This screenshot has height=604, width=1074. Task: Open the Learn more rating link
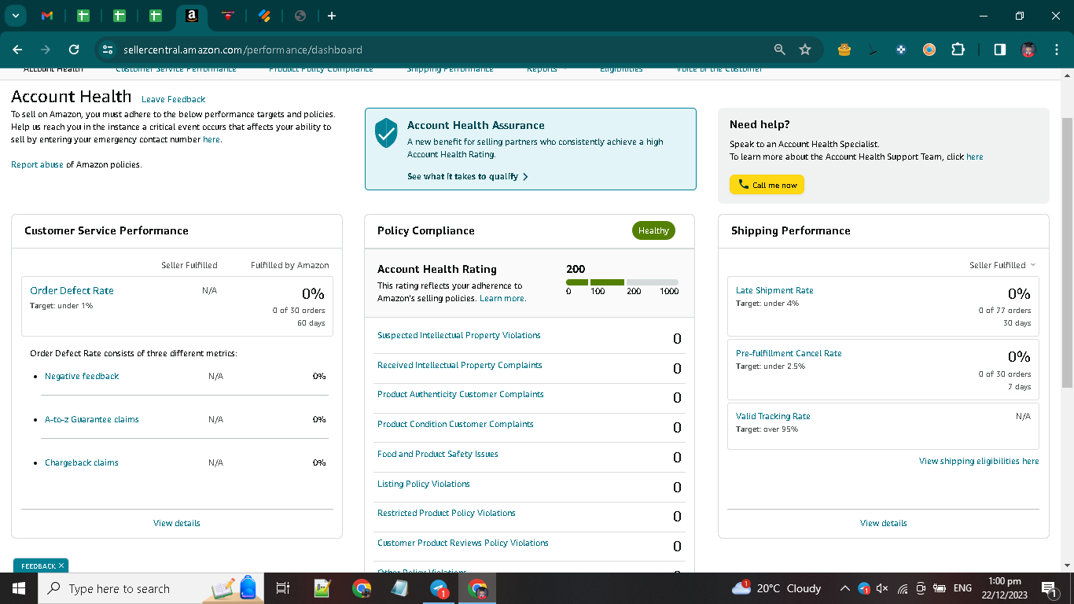pyautogui.click(x=502, y=298)
